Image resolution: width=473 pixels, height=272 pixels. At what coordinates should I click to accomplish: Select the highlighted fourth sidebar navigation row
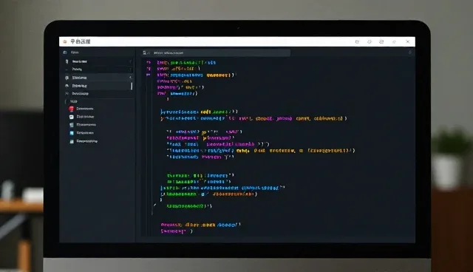98,86
